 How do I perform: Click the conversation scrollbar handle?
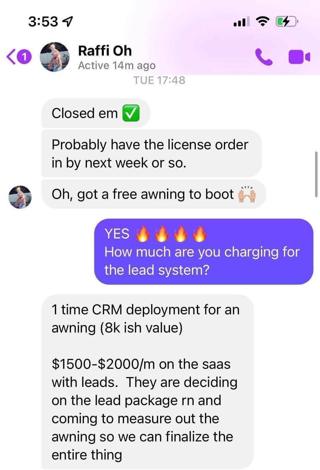pyautogui.click(x=316, y=174)
